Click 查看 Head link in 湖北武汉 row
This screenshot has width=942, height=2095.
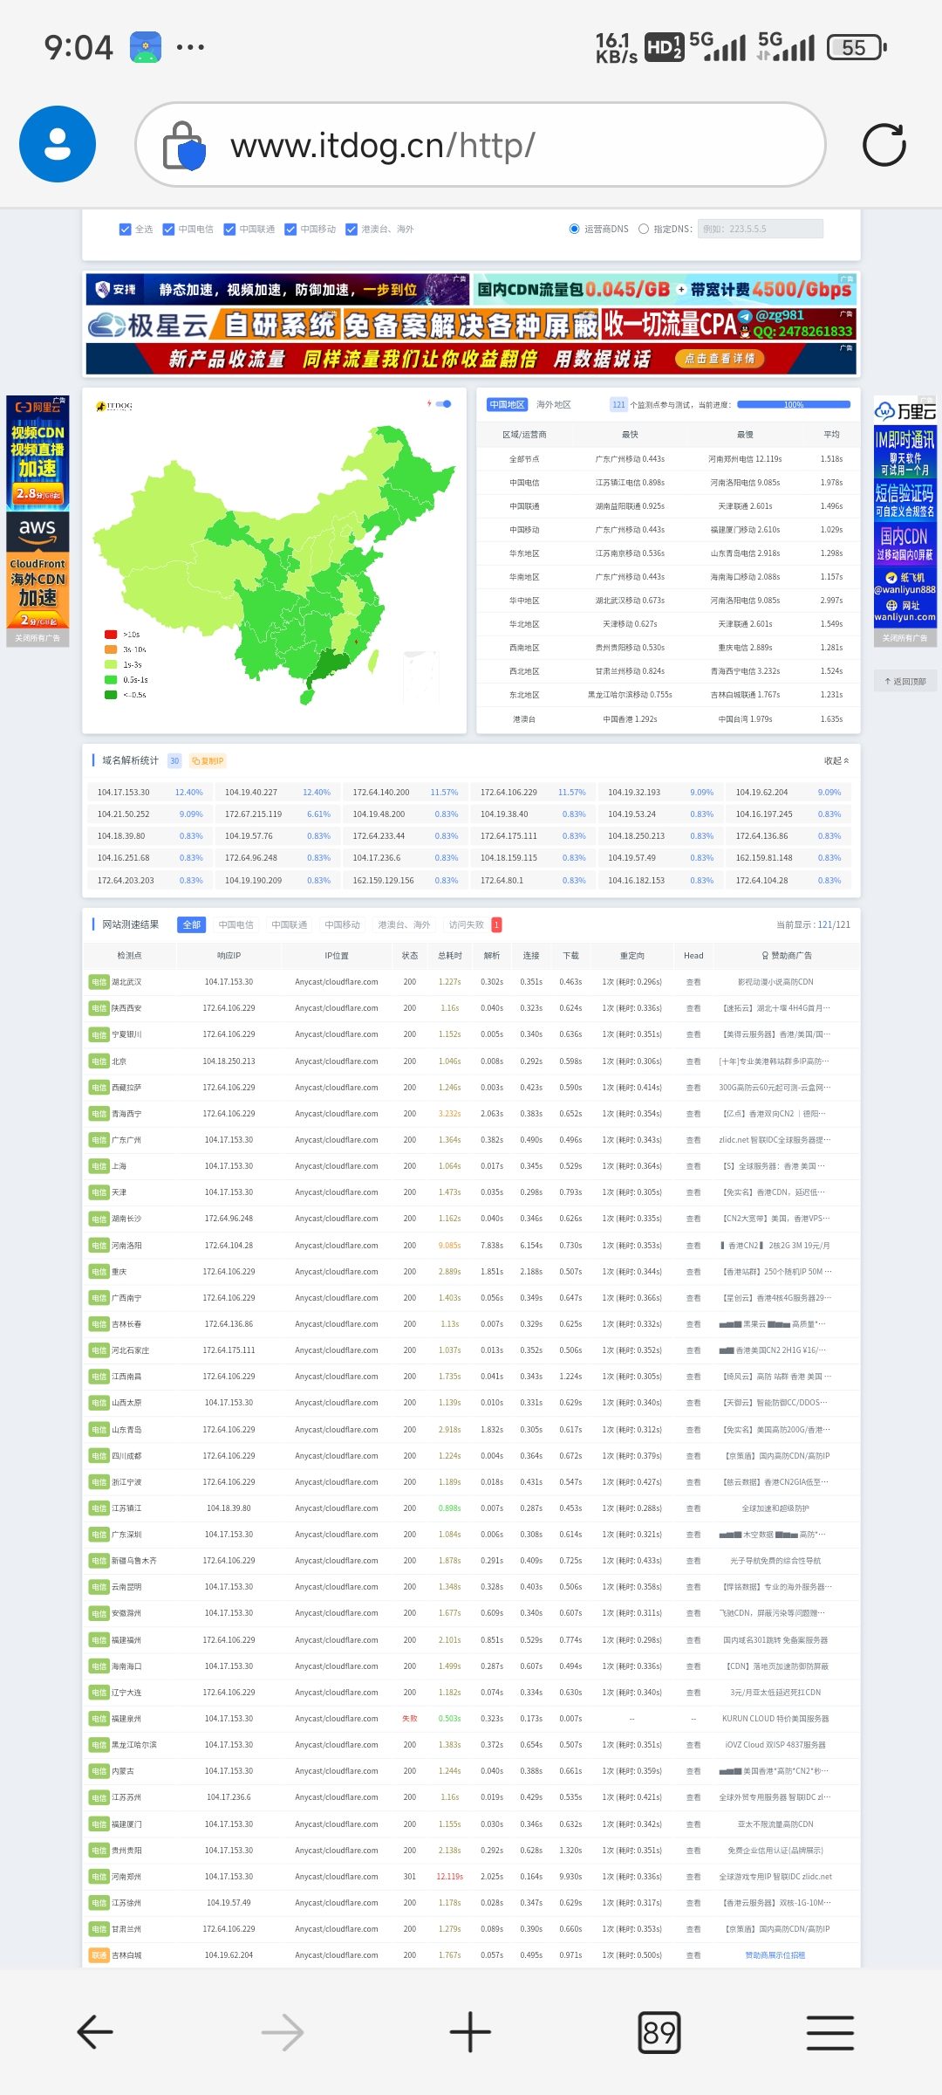pyautogui.click(x=693, y=982)
